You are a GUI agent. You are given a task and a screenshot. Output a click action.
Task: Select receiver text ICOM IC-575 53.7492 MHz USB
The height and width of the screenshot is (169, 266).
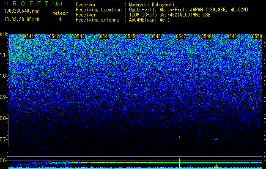tap(170, 15)
